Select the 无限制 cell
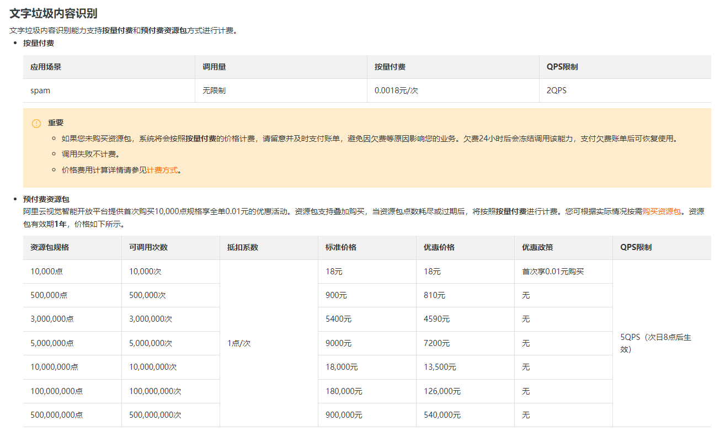Viewport: 720px width, 431px height. point(281,91)
